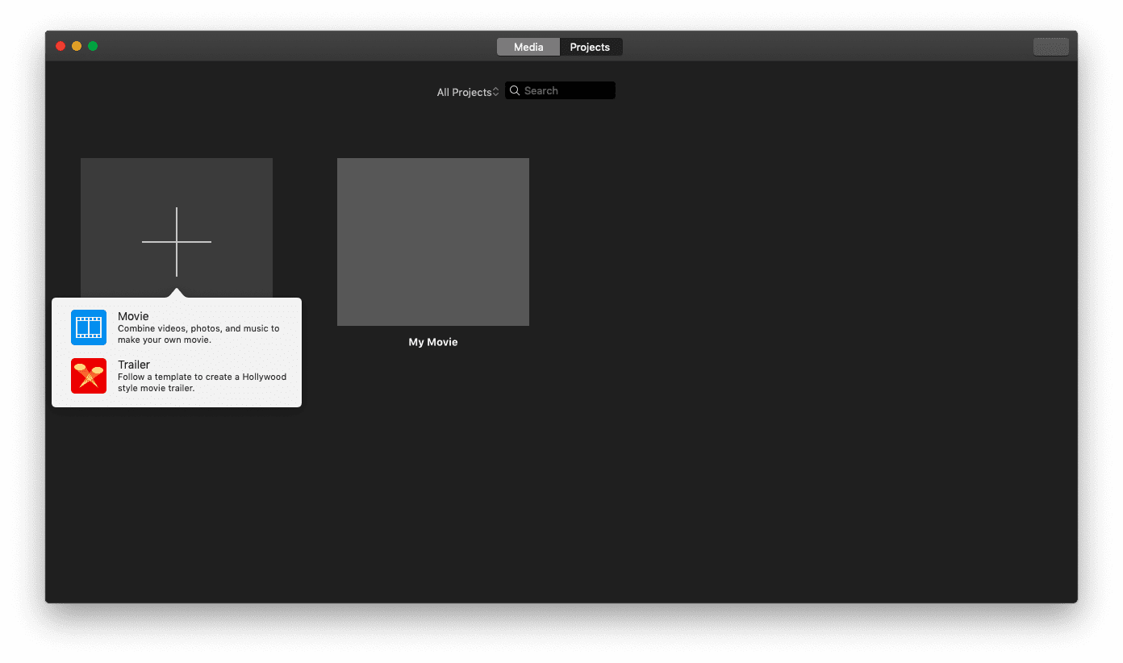The image size is (1123, 663).
Task: Click the green full screen button
Action: tap(93, 46)
